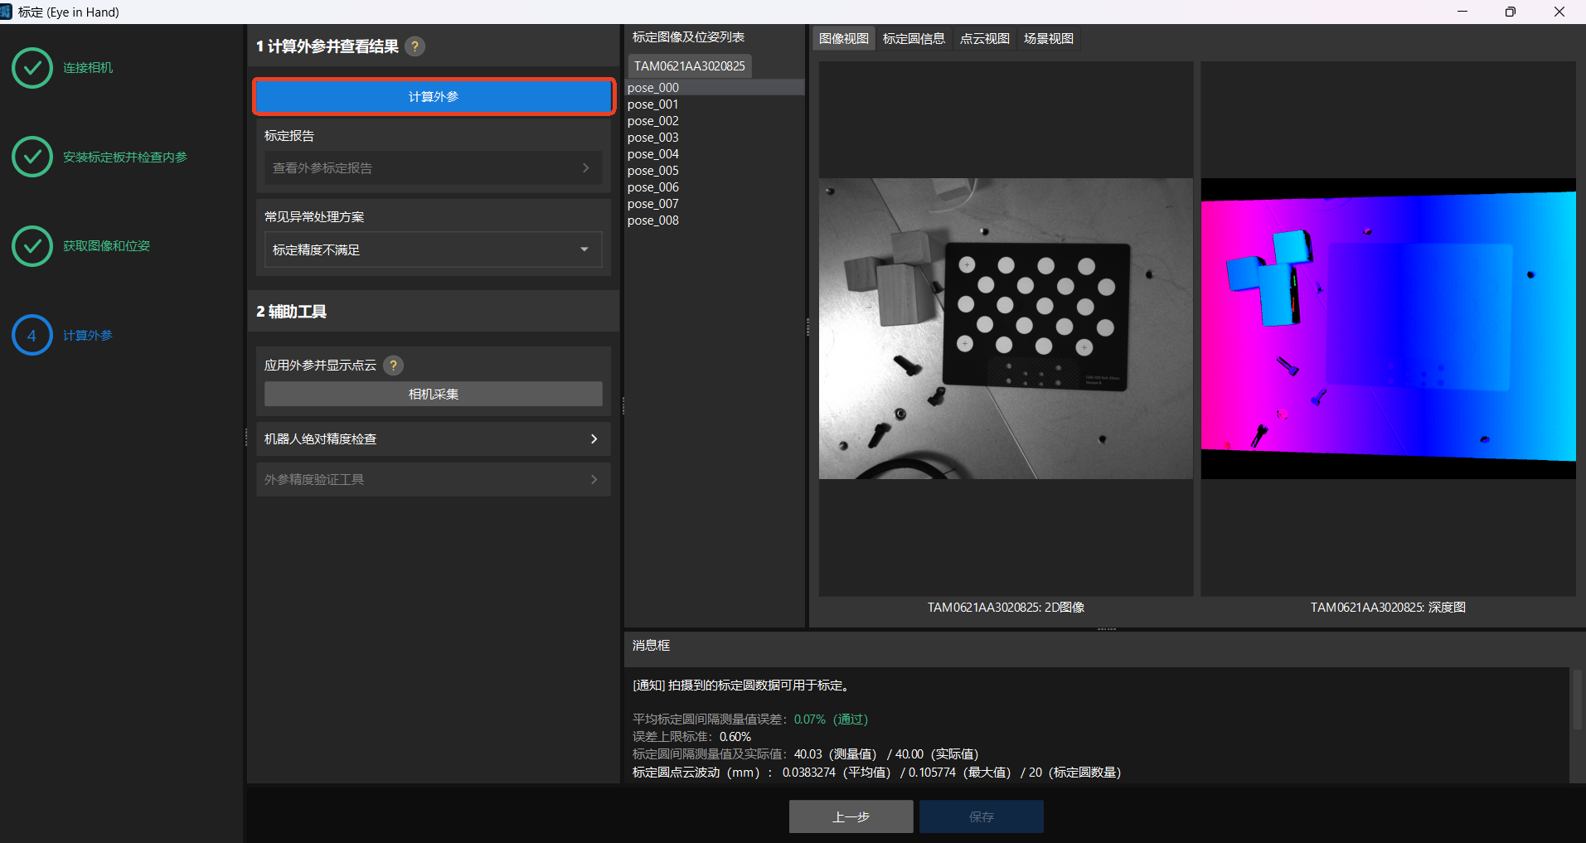The height and width of the screenshot is (843, 1586).
Task: Expand the 查看外参标定报告 row
Action: click(433, 168)
